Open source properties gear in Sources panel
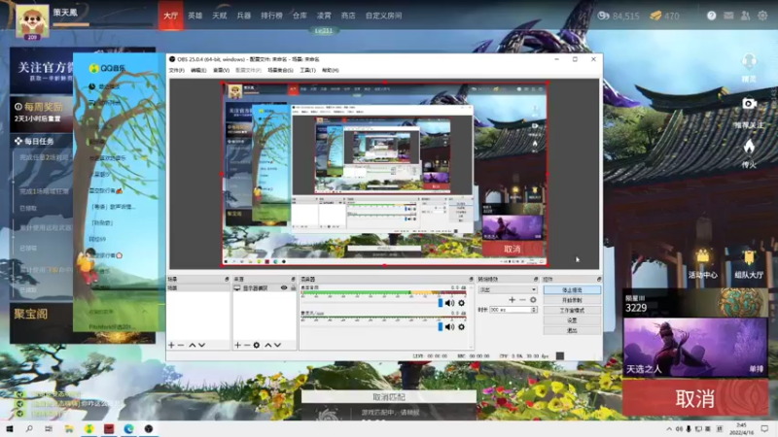Viewport: 778px width, 437px height. (257, 345)
